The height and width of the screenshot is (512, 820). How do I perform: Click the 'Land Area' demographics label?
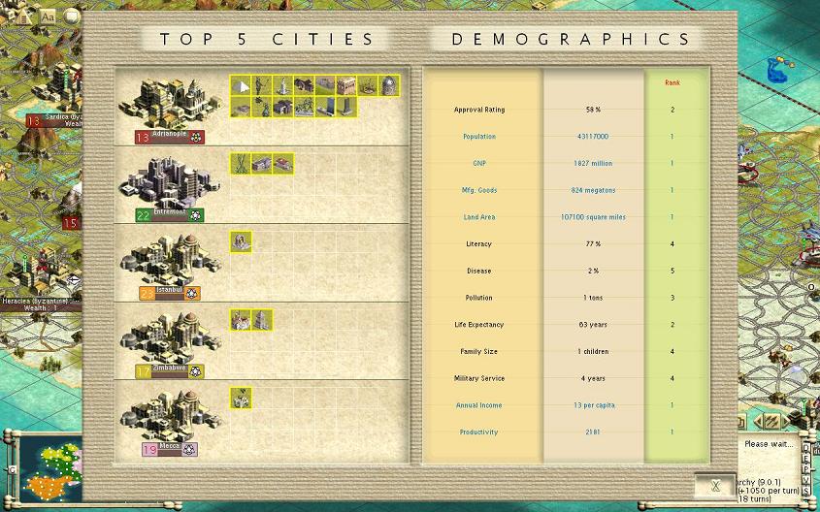pos(479,217)
